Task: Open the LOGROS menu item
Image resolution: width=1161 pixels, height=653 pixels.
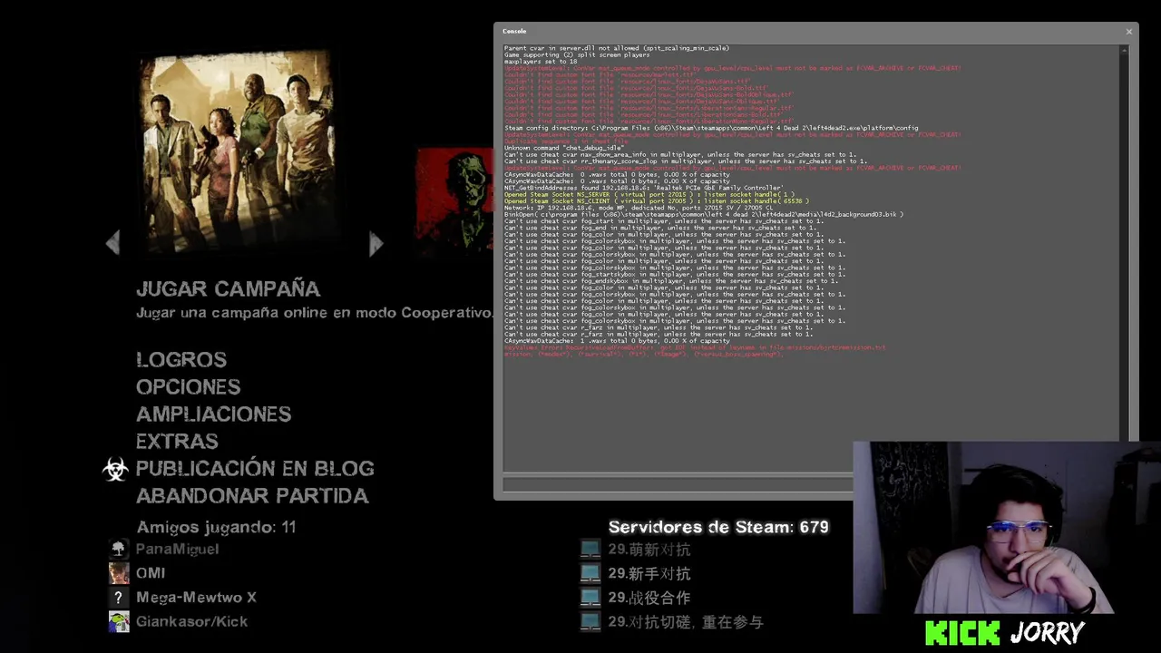Action: click(181, 359)
